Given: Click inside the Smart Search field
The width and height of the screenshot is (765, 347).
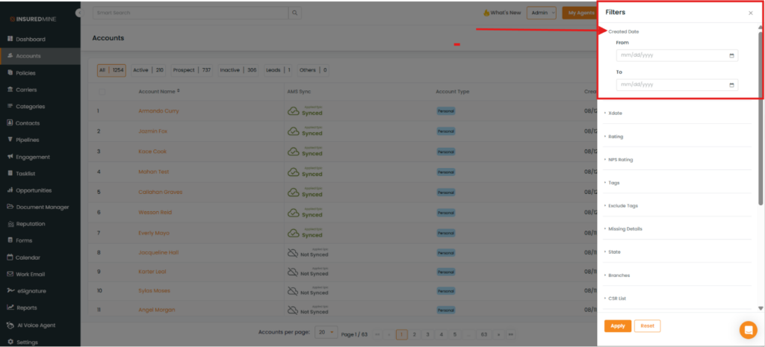Looking at the screenshot, I should pyautogui.click(x=191, y=13).
